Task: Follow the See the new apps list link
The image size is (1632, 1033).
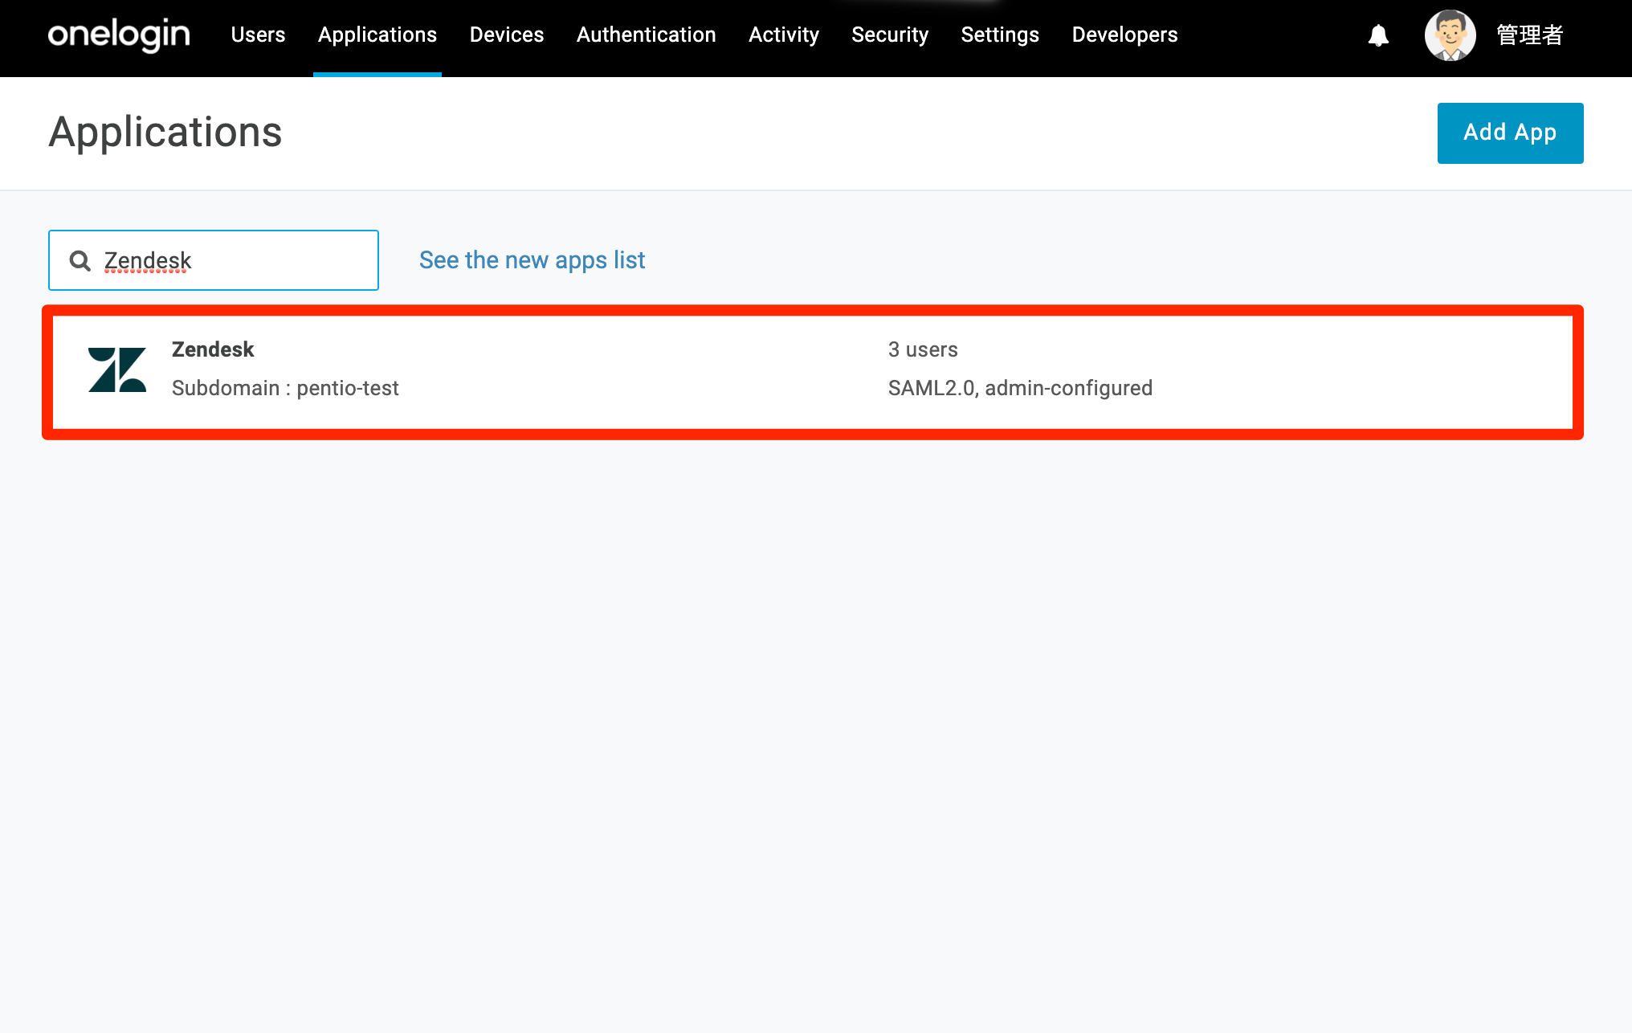Action: pyautogui.click(x=532, y=260)
